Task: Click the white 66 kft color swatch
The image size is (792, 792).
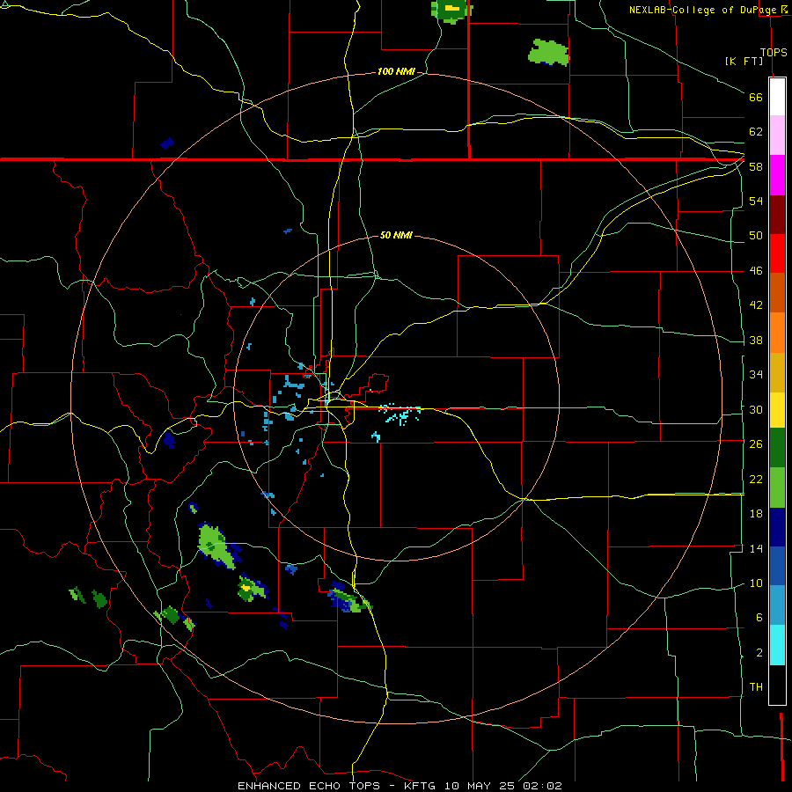Action: tap(777, 97)
